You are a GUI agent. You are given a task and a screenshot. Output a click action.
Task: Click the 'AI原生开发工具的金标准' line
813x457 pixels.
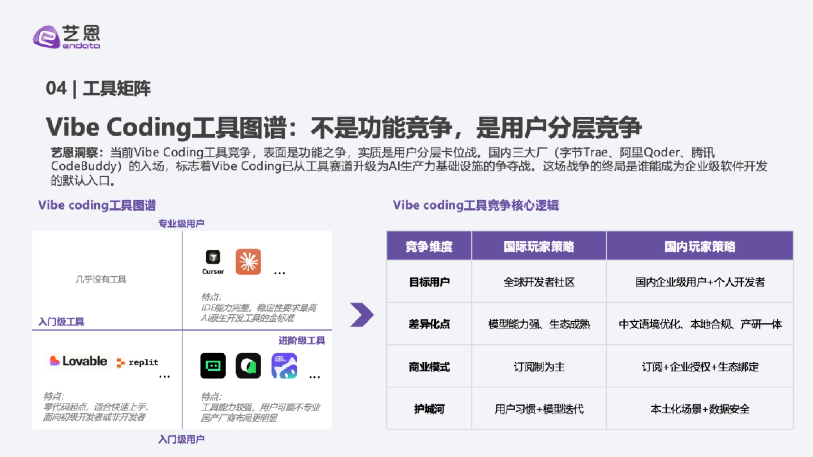pos(248,318)
